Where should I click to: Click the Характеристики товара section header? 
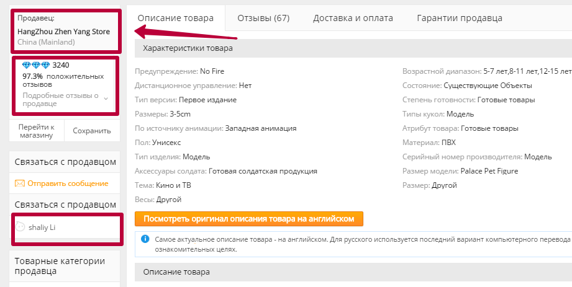tap(188, 48)
